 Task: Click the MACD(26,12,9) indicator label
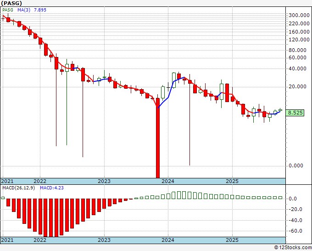point(18,188)
